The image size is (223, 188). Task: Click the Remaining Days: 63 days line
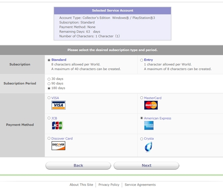tap(80, 31)
